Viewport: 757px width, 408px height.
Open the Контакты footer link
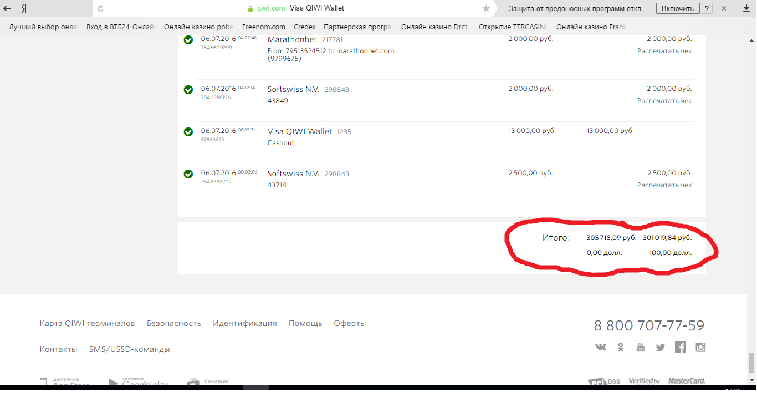59,349
